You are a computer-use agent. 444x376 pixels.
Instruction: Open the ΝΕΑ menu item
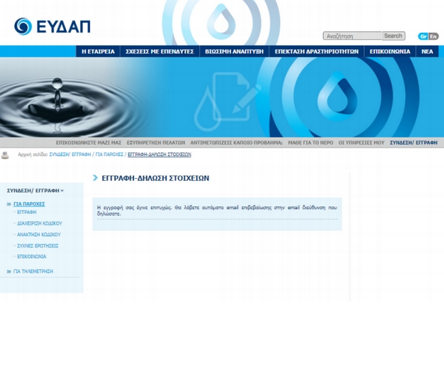pos(427,51)
